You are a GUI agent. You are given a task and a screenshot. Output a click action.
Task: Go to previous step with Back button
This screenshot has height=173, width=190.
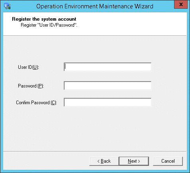[x=104, y=161]
